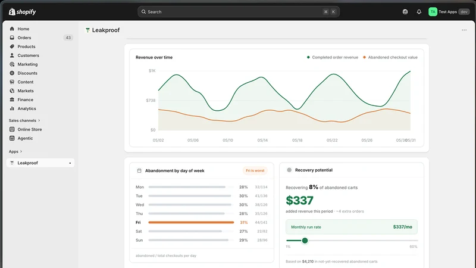
Task: Expand the Sales channels section
Action: [x=24, y=120]
